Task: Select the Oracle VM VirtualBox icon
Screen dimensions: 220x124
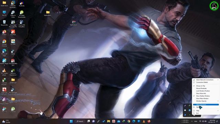Action: pos(22,23)
